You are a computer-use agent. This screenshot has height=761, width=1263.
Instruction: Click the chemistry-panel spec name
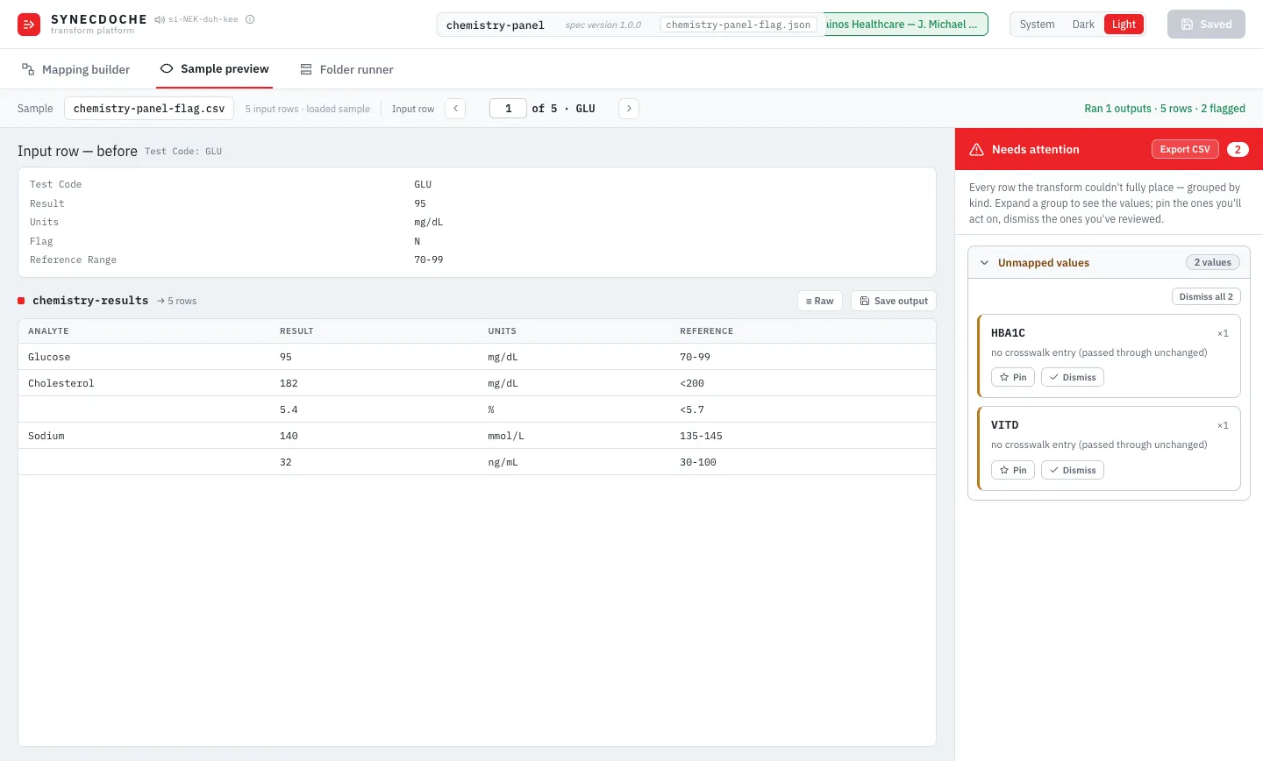496,25
